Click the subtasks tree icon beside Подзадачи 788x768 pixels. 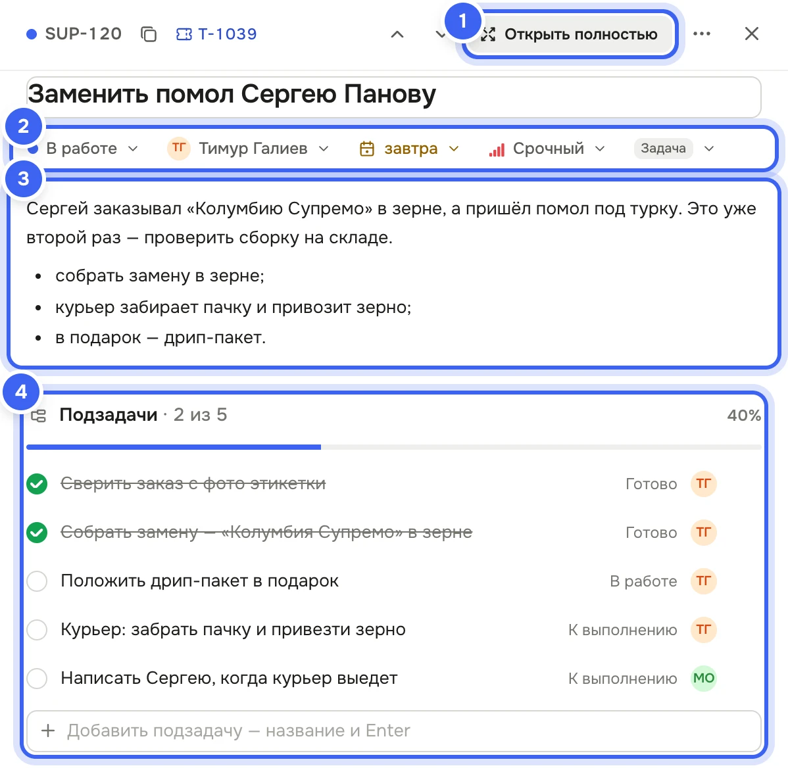(x=39, y=416)
